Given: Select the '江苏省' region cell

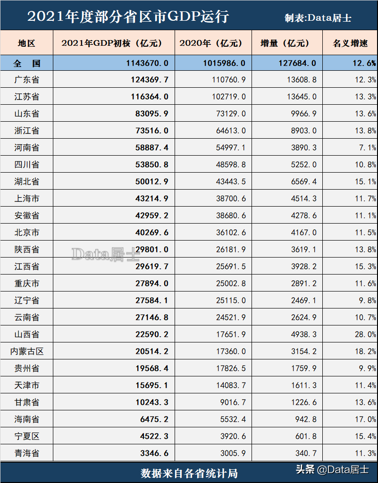Looking at the screenshot, I should [x=27, y=97].
